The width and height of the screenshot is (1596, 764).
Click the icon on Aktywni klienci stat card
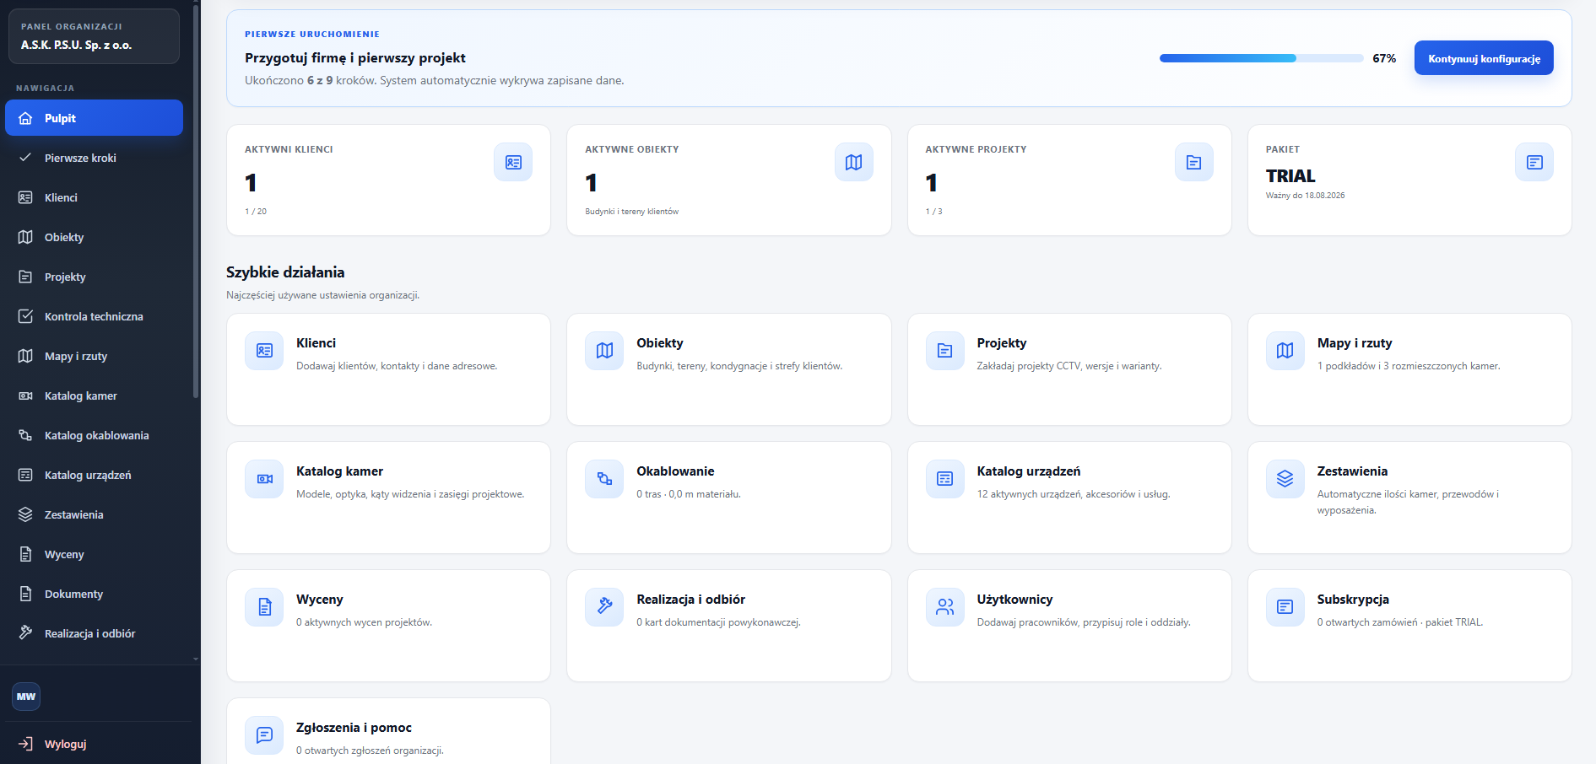(x=513, y=162)
